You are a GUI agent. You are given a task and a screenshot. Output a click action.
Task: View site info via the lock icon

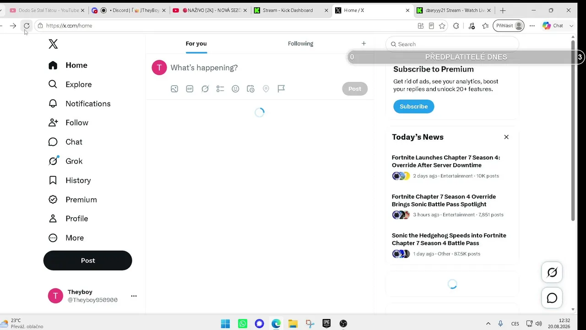pyautogui.click(x=40, y=26)
